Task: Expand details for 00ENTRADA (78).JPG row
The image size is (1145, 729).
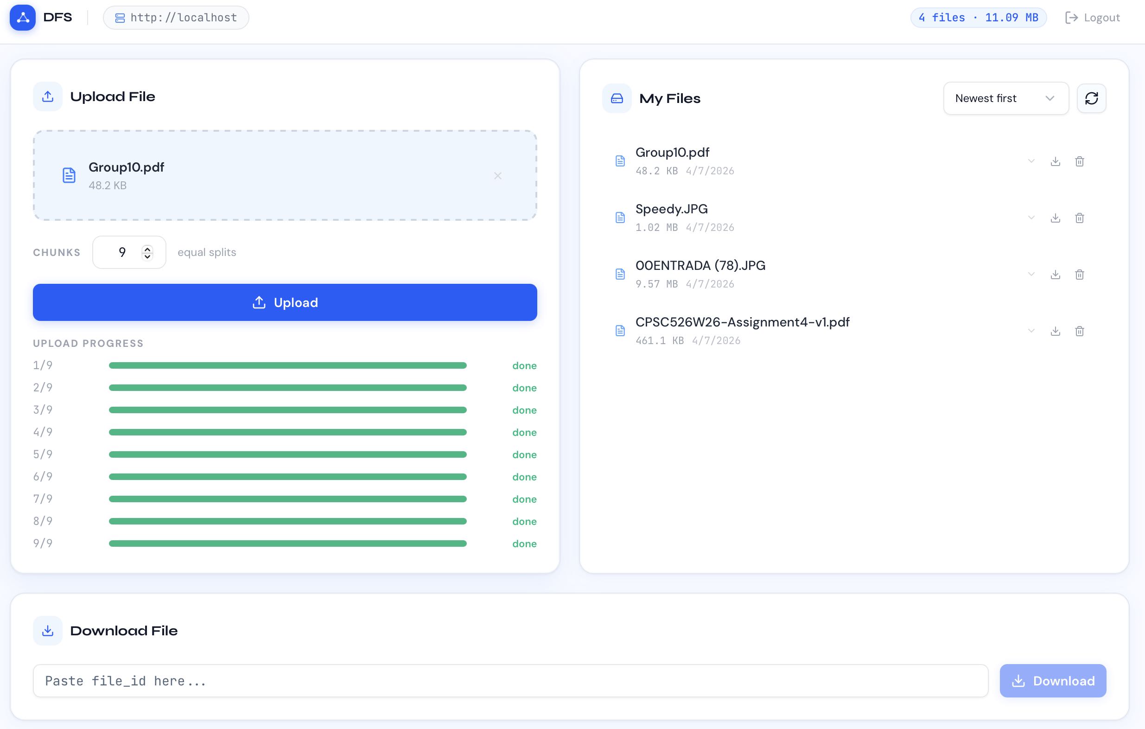Action: 1031,275
